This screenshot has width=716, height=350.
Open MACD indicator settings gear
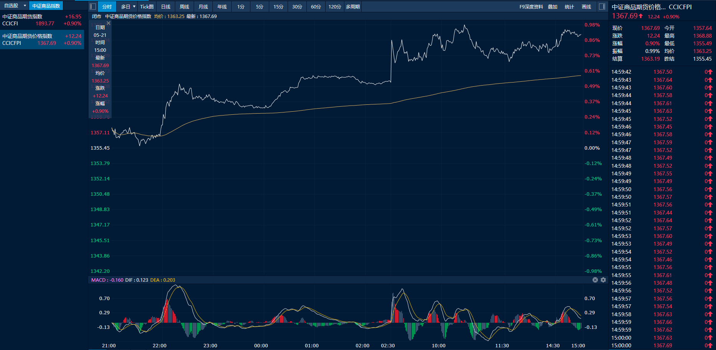(603, 280)
